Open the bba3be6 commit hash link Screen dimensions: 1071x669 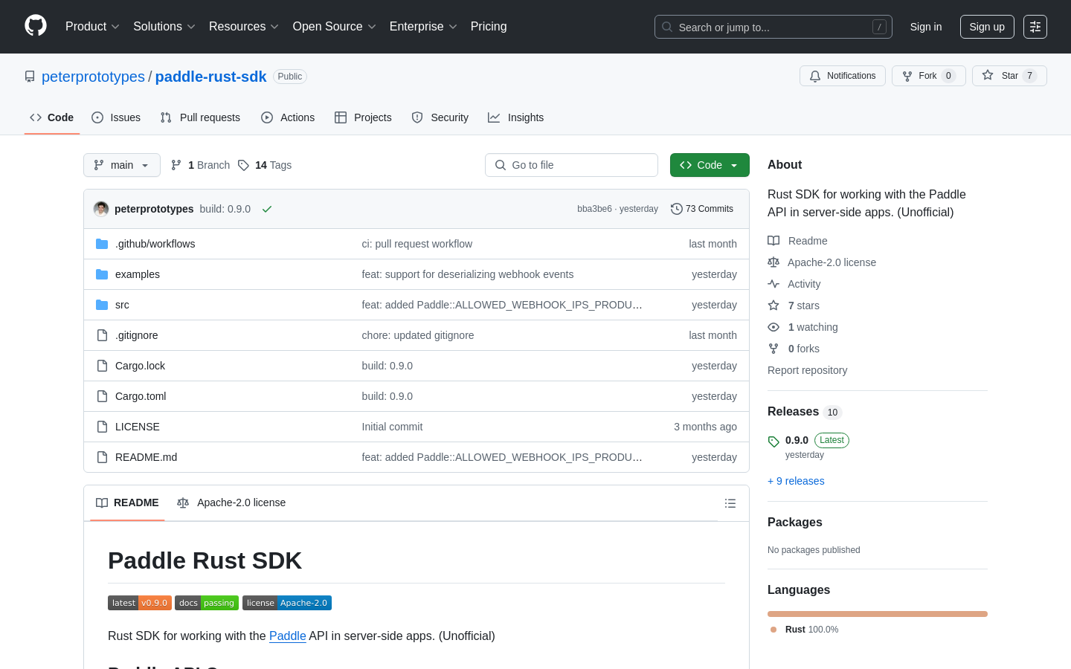point(594,209)
